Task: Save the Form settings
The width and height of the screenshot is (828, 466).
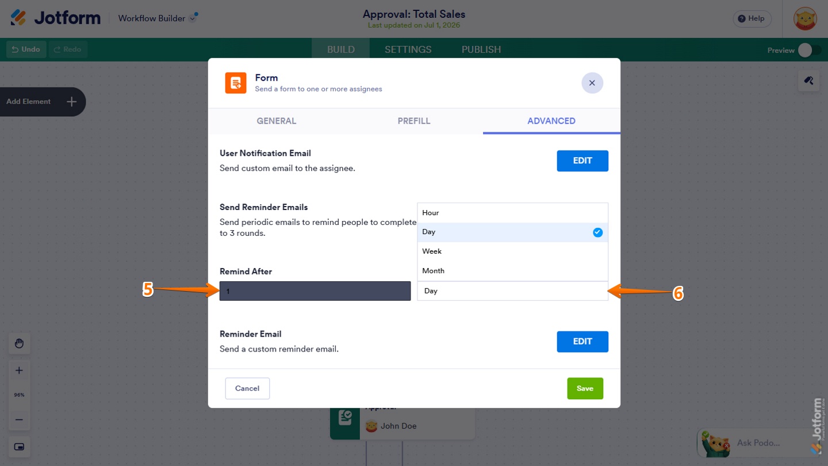Action: pyautogui.click(x=585, y=388)
